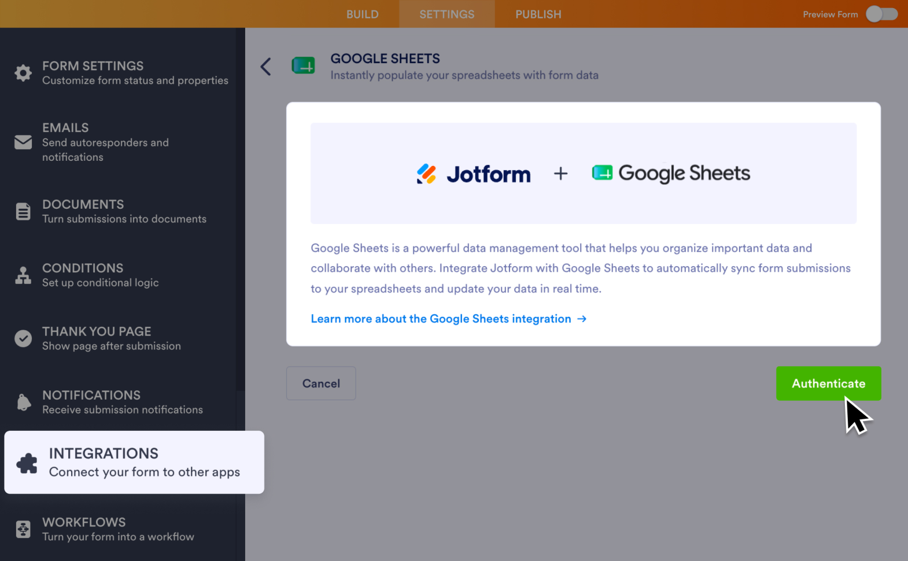Click 'Turn your form into a workflow' text
This screenshot has width=908, height=561.
tap(118, 537)
